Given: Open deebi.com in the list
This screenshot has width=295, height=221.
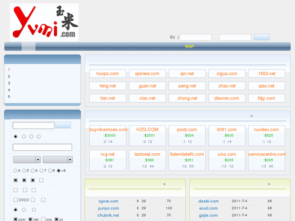Looking at the screenshot, I should pyautogui.click(x=209, y=201).
